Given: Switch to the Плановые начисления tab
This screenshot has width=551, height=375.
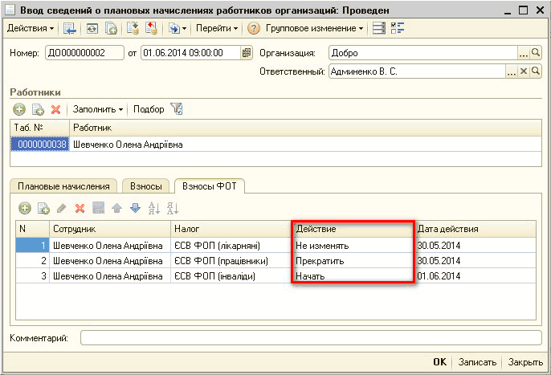Looking at the screenshot, I should point(63,185).
